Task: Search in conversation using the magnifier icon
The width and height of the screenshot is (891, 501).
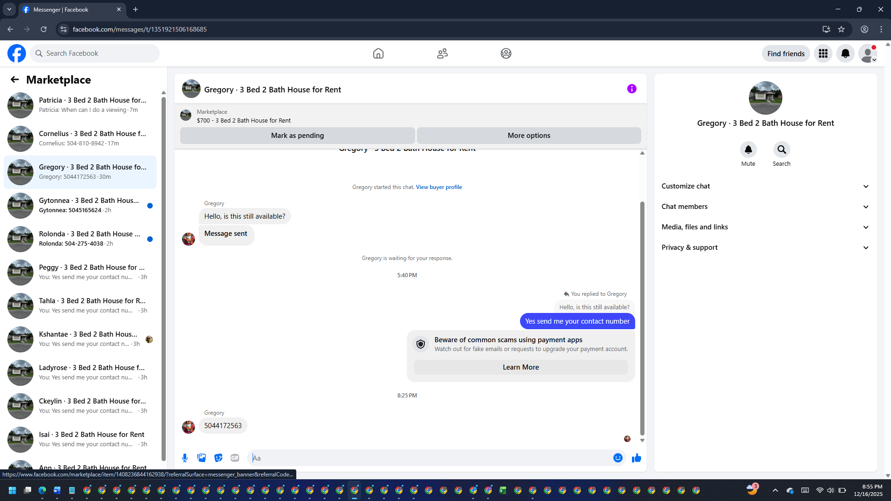Action: (782, 150)
